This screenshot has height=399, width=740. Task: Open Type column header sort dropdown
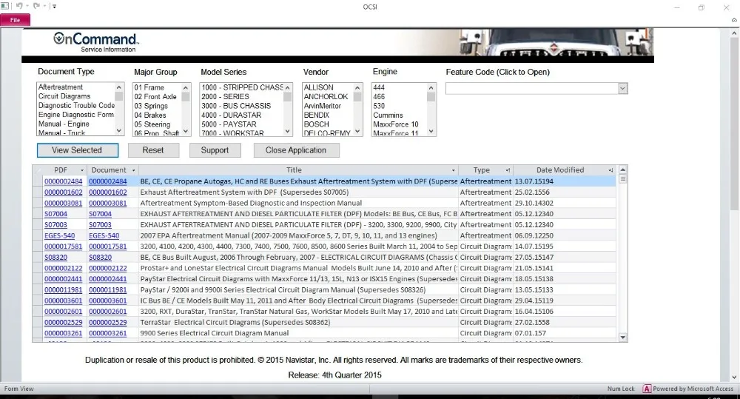(x=508, y=170)
